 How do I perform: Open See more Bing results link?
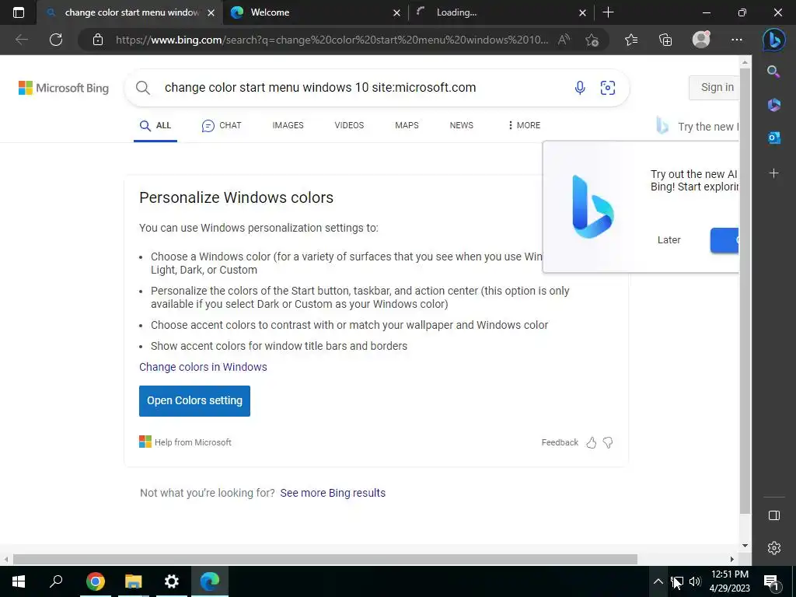[333, 493]
